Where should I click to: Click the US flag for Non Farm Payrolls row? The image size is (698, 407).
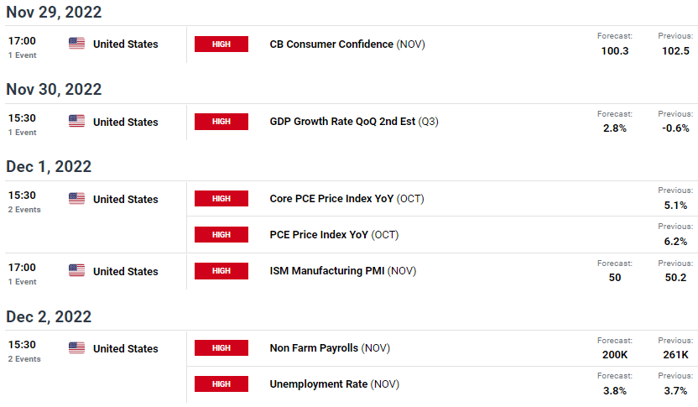[76, 347]
